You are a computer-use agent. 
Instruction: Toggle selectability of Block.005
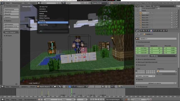pyautogui.click(x=174, y=22)
